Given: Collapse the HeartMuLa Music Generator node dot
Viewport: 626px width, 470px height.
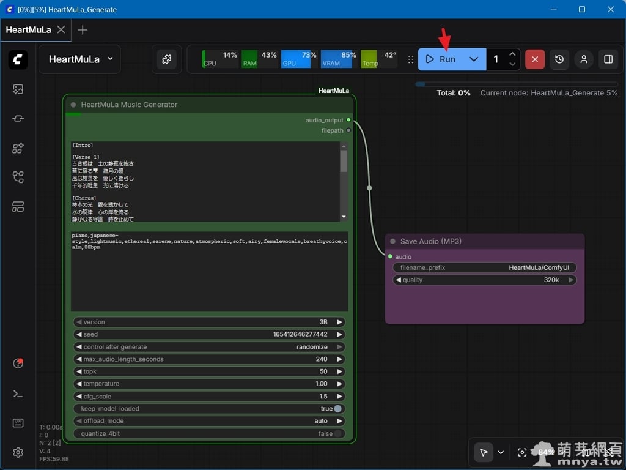Looking at the screenshot, I should click(73, 105).
